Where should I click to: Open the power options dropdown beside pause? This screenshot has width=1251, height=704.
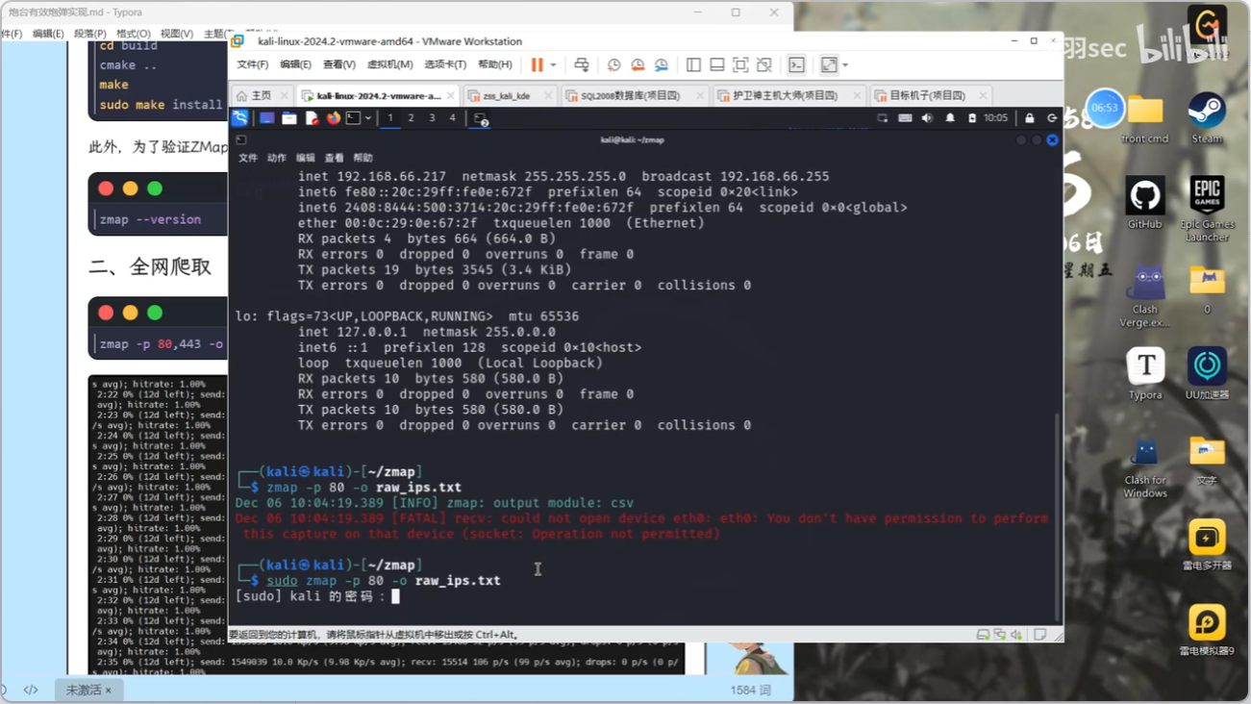pos(553,64)
